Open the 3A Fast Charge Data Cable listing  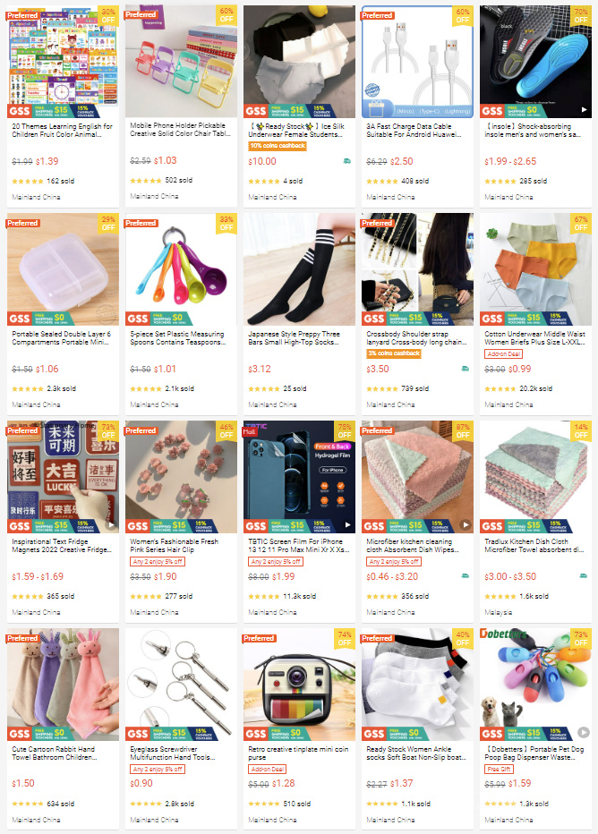coord(413,131)
